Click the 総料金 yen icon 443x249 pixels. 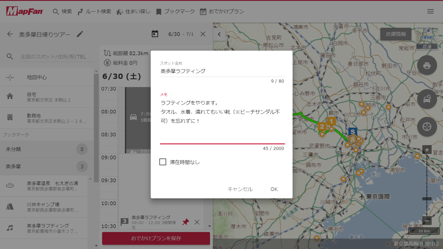point(107,63)
